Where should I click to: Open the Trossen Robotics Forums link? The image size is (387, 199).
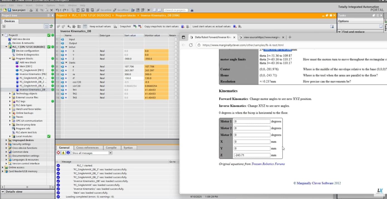268,164
